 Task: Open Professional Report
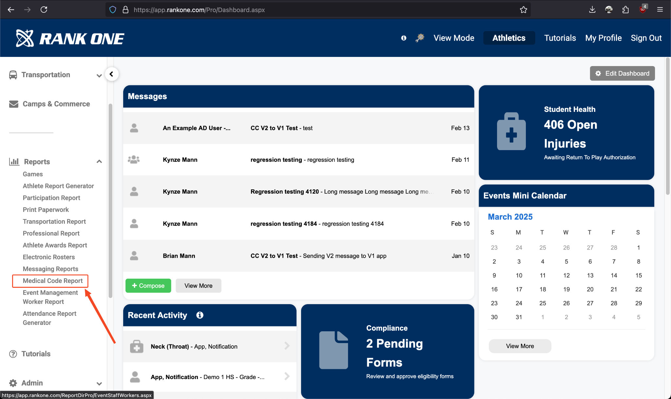51,233
